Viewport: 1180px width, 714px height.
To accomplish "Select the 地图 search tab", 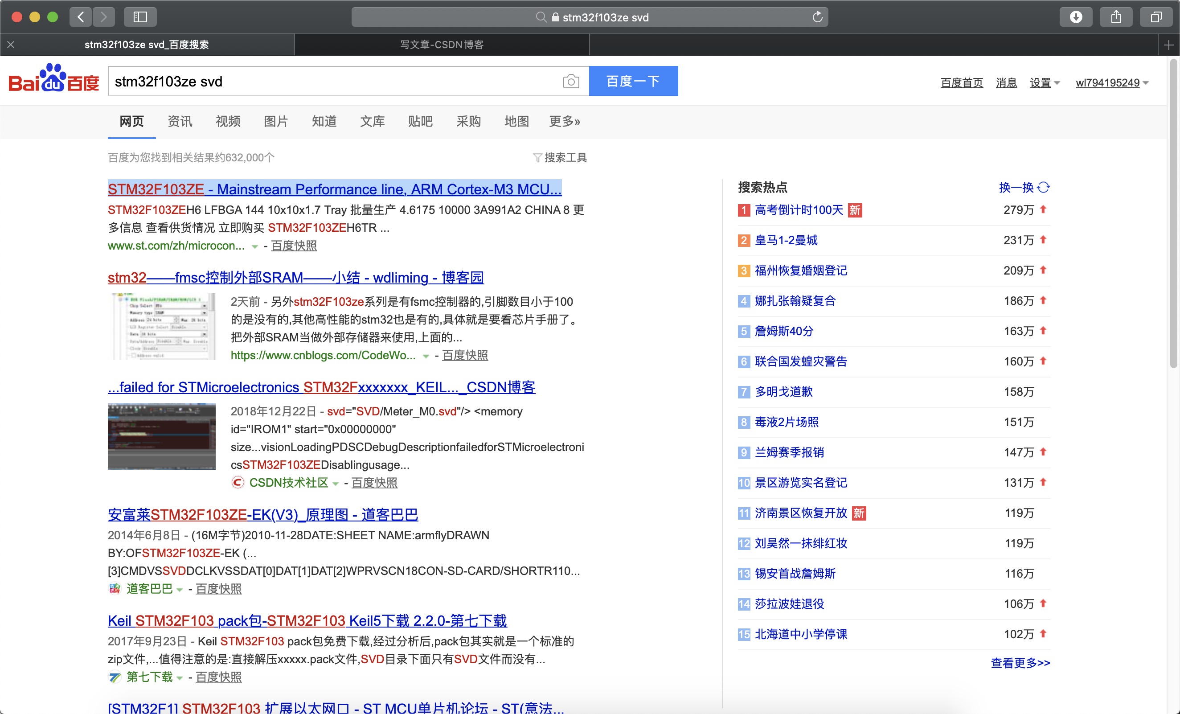I will [x=516, y=121].
